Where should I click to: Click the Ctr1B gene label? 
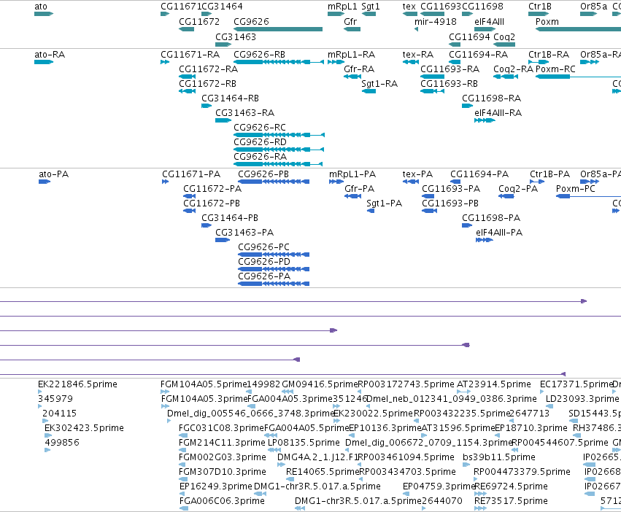(x=540, y=7)
